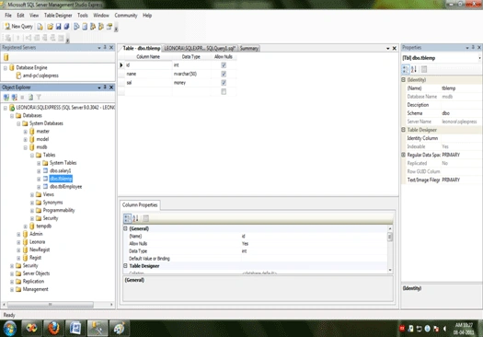This screenshot has width=483, height=337.
Task: Click the Database Engine icon under Registered Servers toolbar
Action: coord(6,57)
